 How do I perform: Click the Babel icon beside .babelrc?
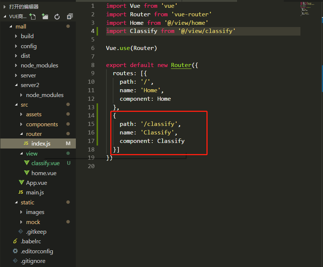pos(15,241)
